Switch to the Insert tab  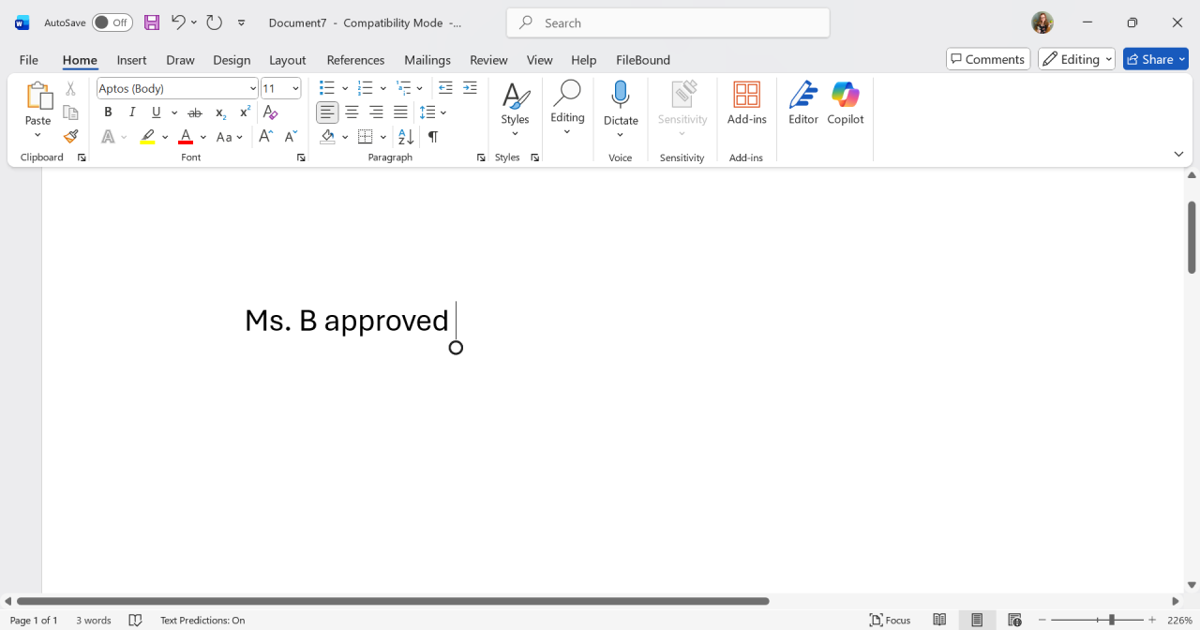coord(131,60)
